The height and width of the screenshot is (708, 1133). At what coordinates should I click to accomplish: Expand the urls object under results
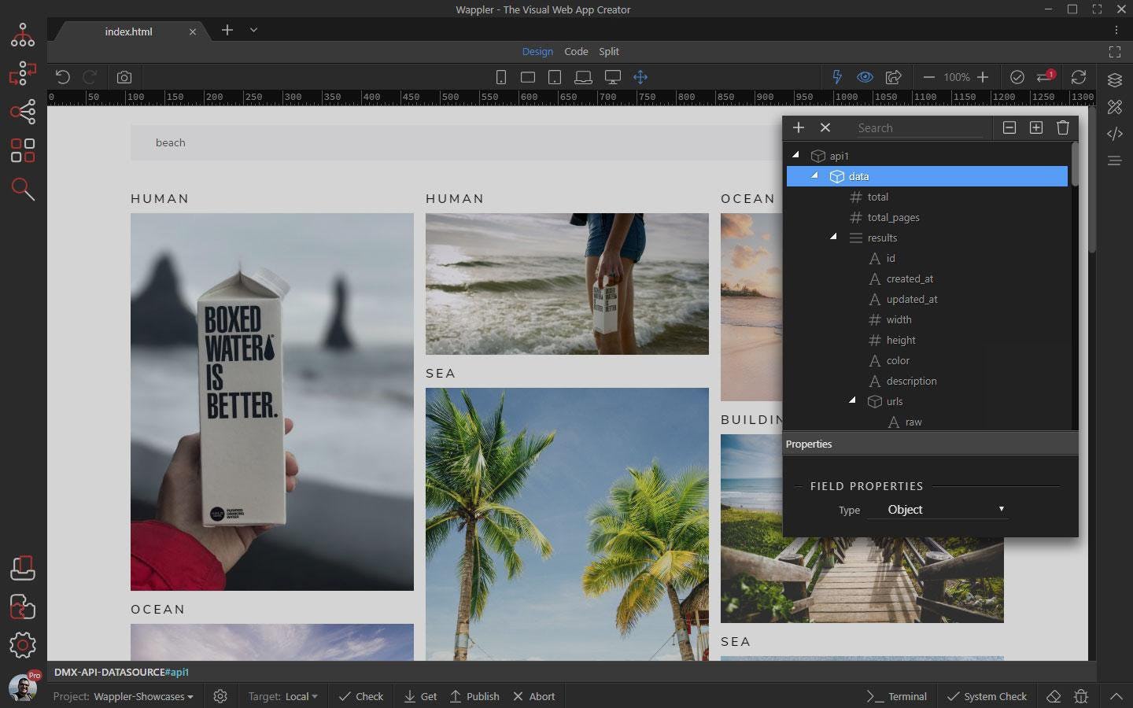851,401
